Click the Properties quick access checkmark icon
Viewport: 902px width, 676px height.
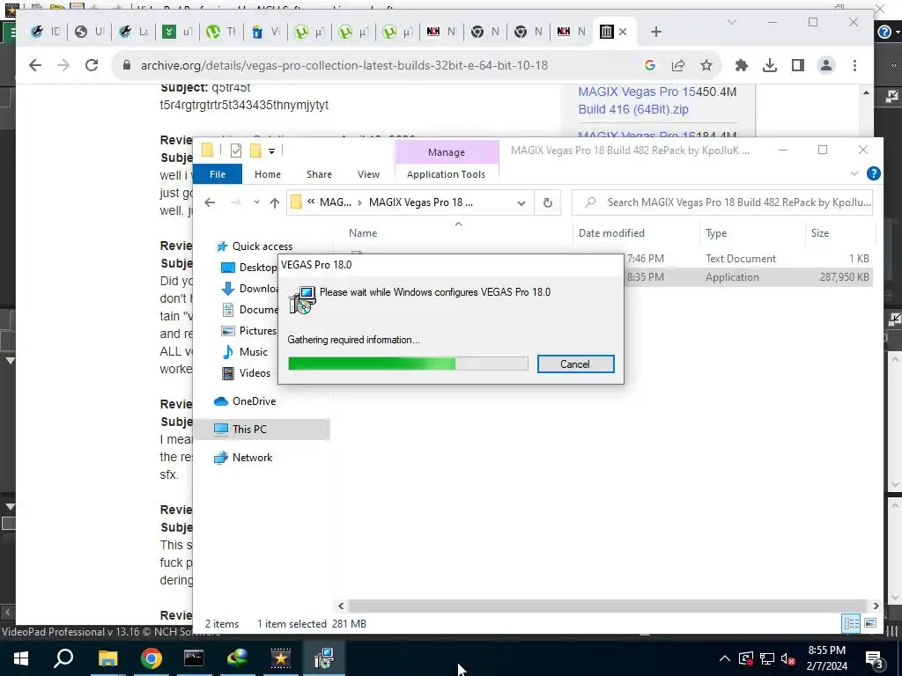click(236, 151)
